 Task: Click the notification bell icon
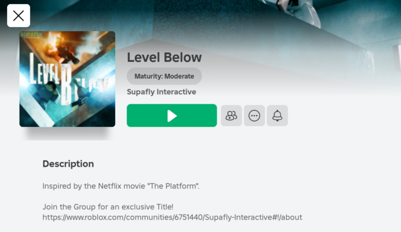(x=277, y=116)
